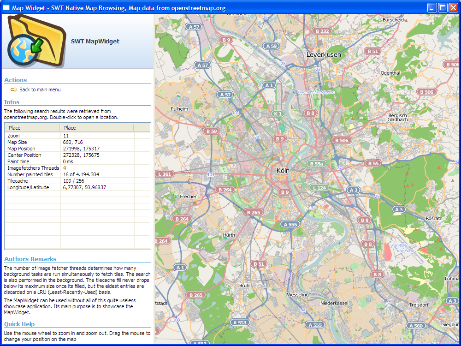The width and height of the screenshot is (461, 346).
Task: Click the Köln label on the map
Action: pos(283,170)
